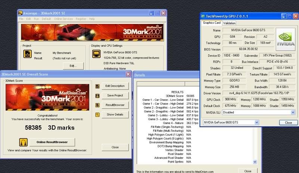Open the NVIDIA SLI dropdown
299x173 pixels.
click(293, 112)
